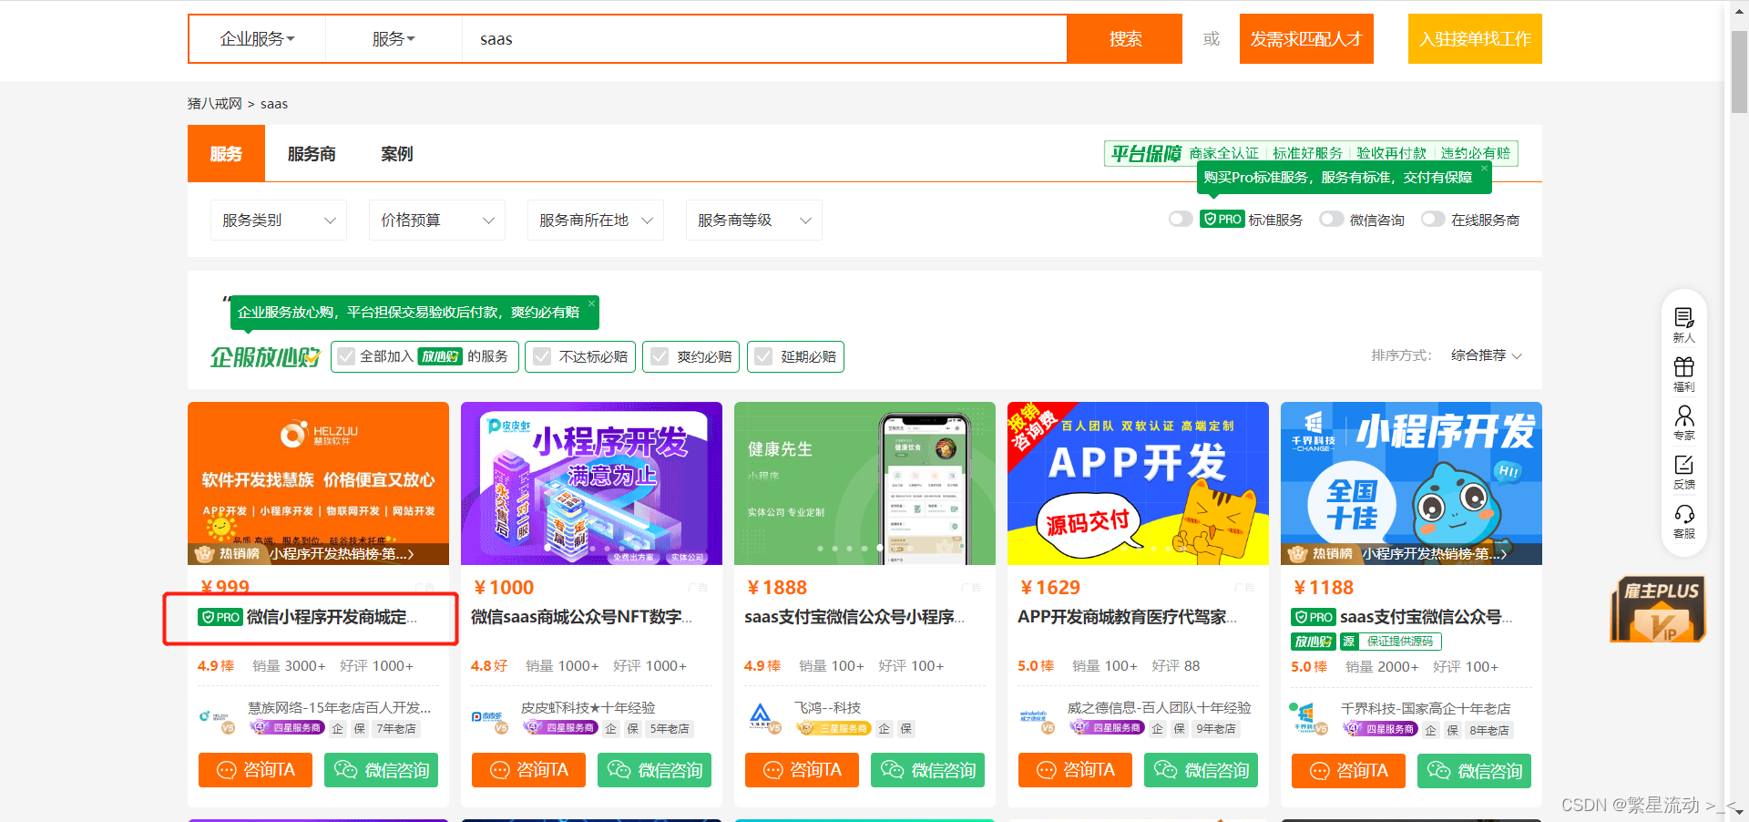Open the 综合推荐 sort dropdown
The height and width of the screenshot is (822, 1749).
(1487, 355)
